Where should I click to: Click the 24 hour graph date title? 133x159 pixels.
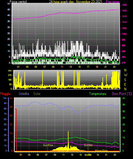pyautogui.click(x=75, y=2)
